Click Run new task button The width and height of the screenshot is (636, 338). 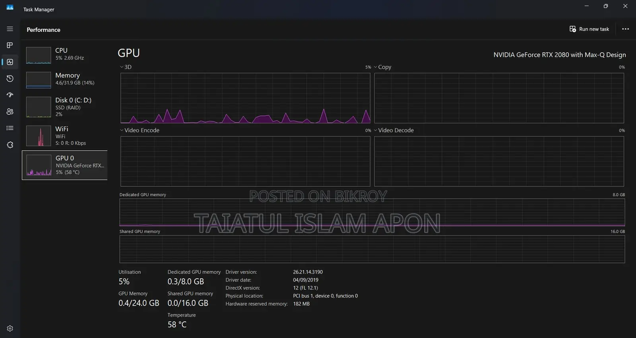(x=589, y=29)
